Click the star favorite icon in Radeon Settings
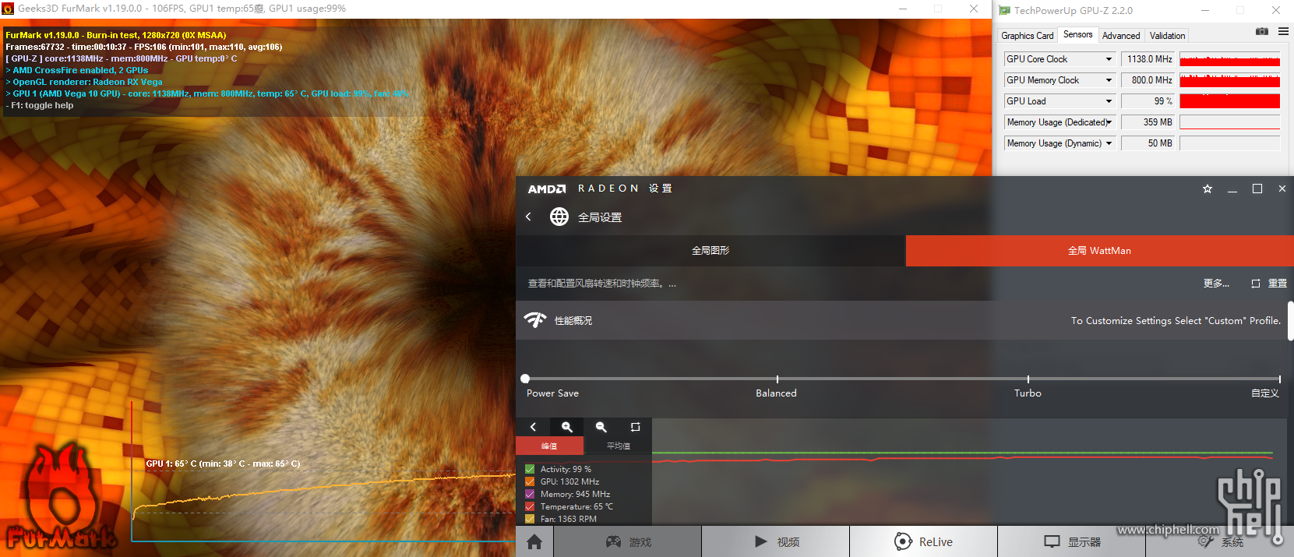 1208,189
